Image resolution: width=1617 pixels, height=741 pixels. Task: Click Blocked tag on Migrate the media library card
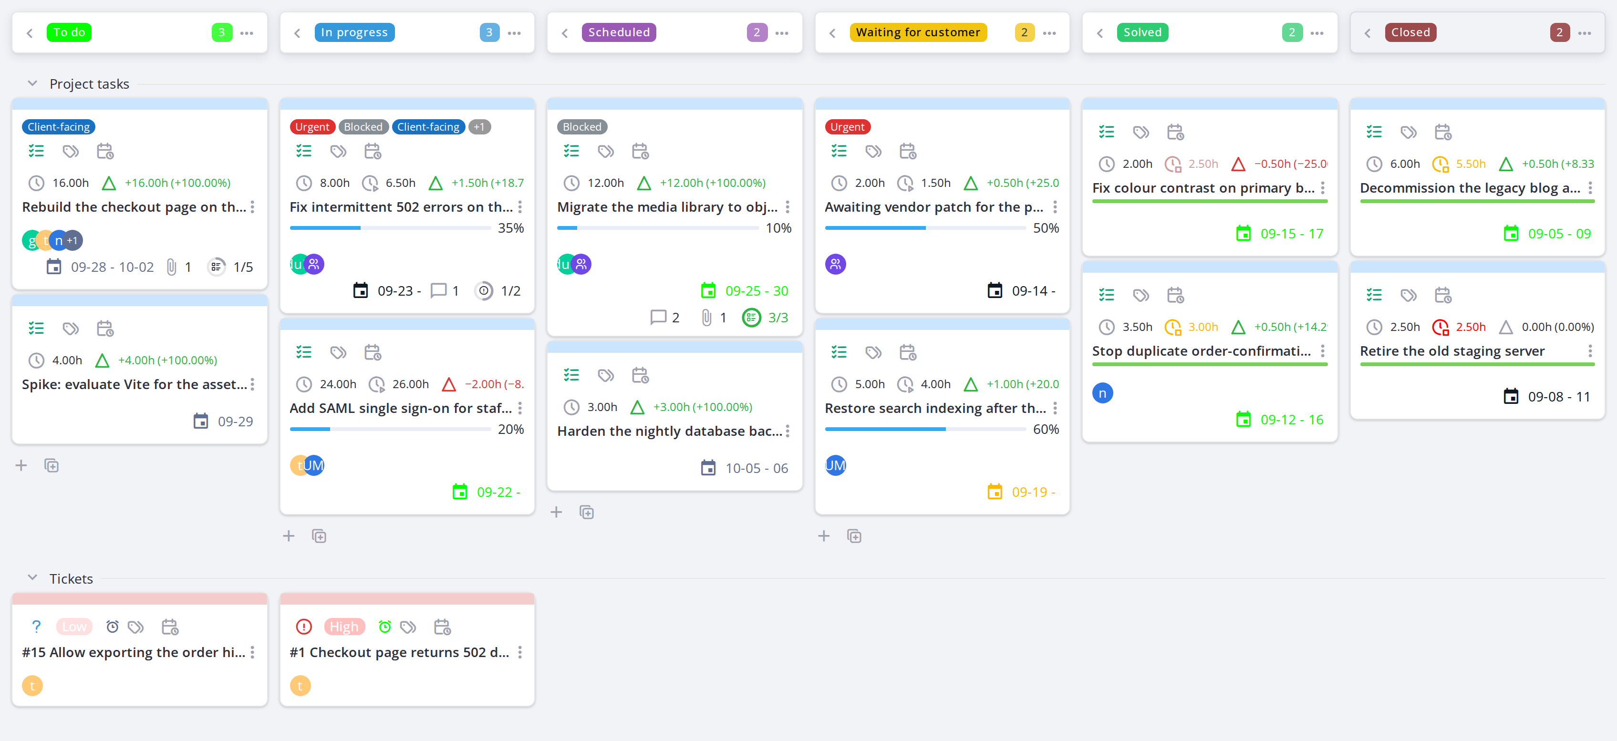pos(582,127)
